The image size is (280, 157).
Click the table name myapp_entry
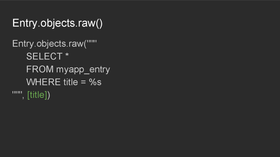click(x=83, y=70)
